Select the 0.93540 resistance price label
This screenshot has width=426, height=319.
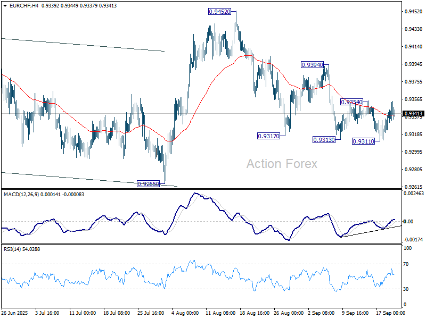click(351, 102)
